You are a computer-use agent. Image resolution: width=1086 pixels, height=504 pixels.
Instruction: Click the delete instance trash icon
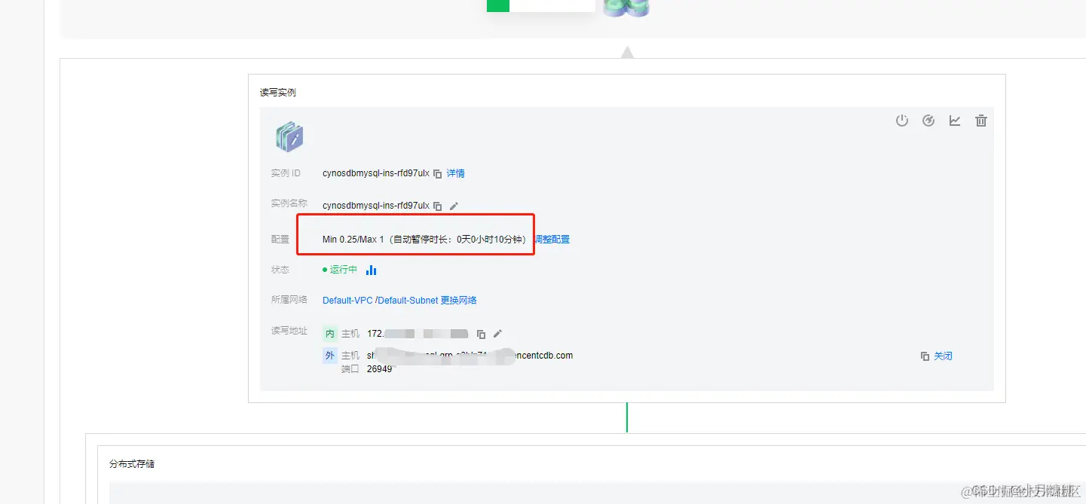pyautogui.click(x=980, y=121)
